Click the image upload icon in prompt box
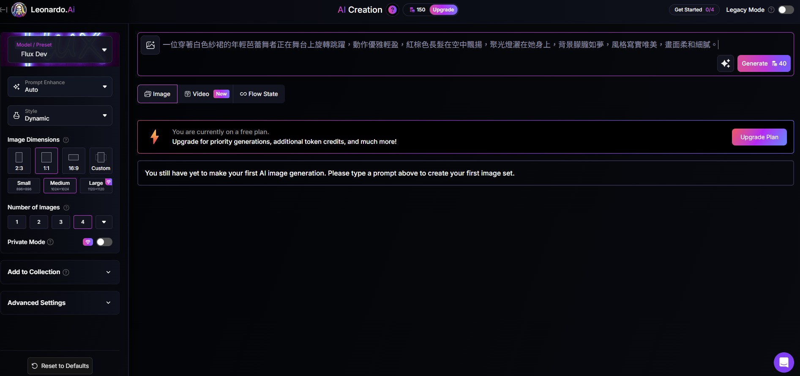This screenshot has height=376, width=800. pyautogui.click(x=150, y=45)
